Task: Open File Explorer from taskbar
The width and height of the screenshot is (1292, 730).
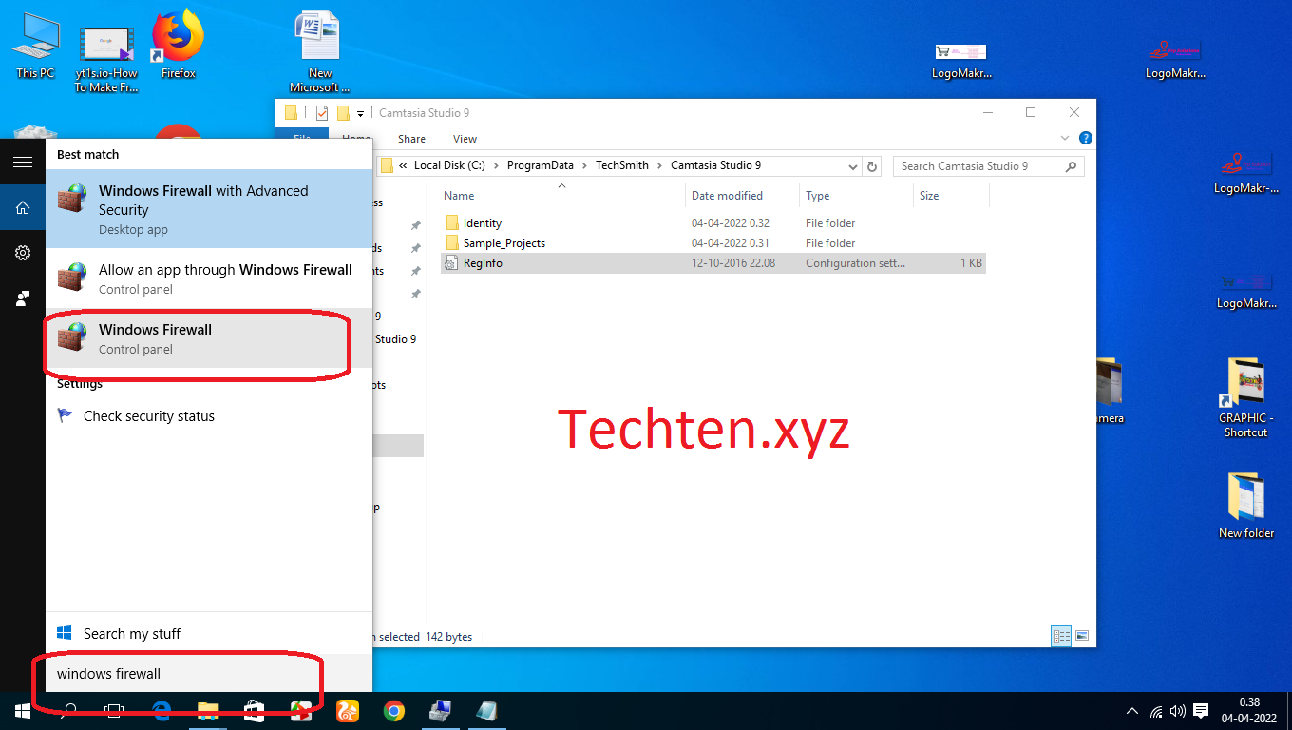Action: pyautogui.click(x=207, y=711)
